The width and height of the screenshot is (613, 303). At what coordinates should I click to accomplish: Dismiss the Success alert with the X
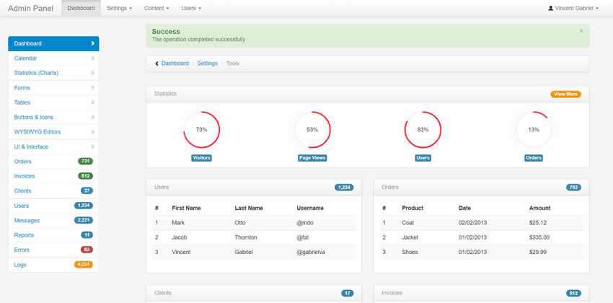(x=581, y=31)
